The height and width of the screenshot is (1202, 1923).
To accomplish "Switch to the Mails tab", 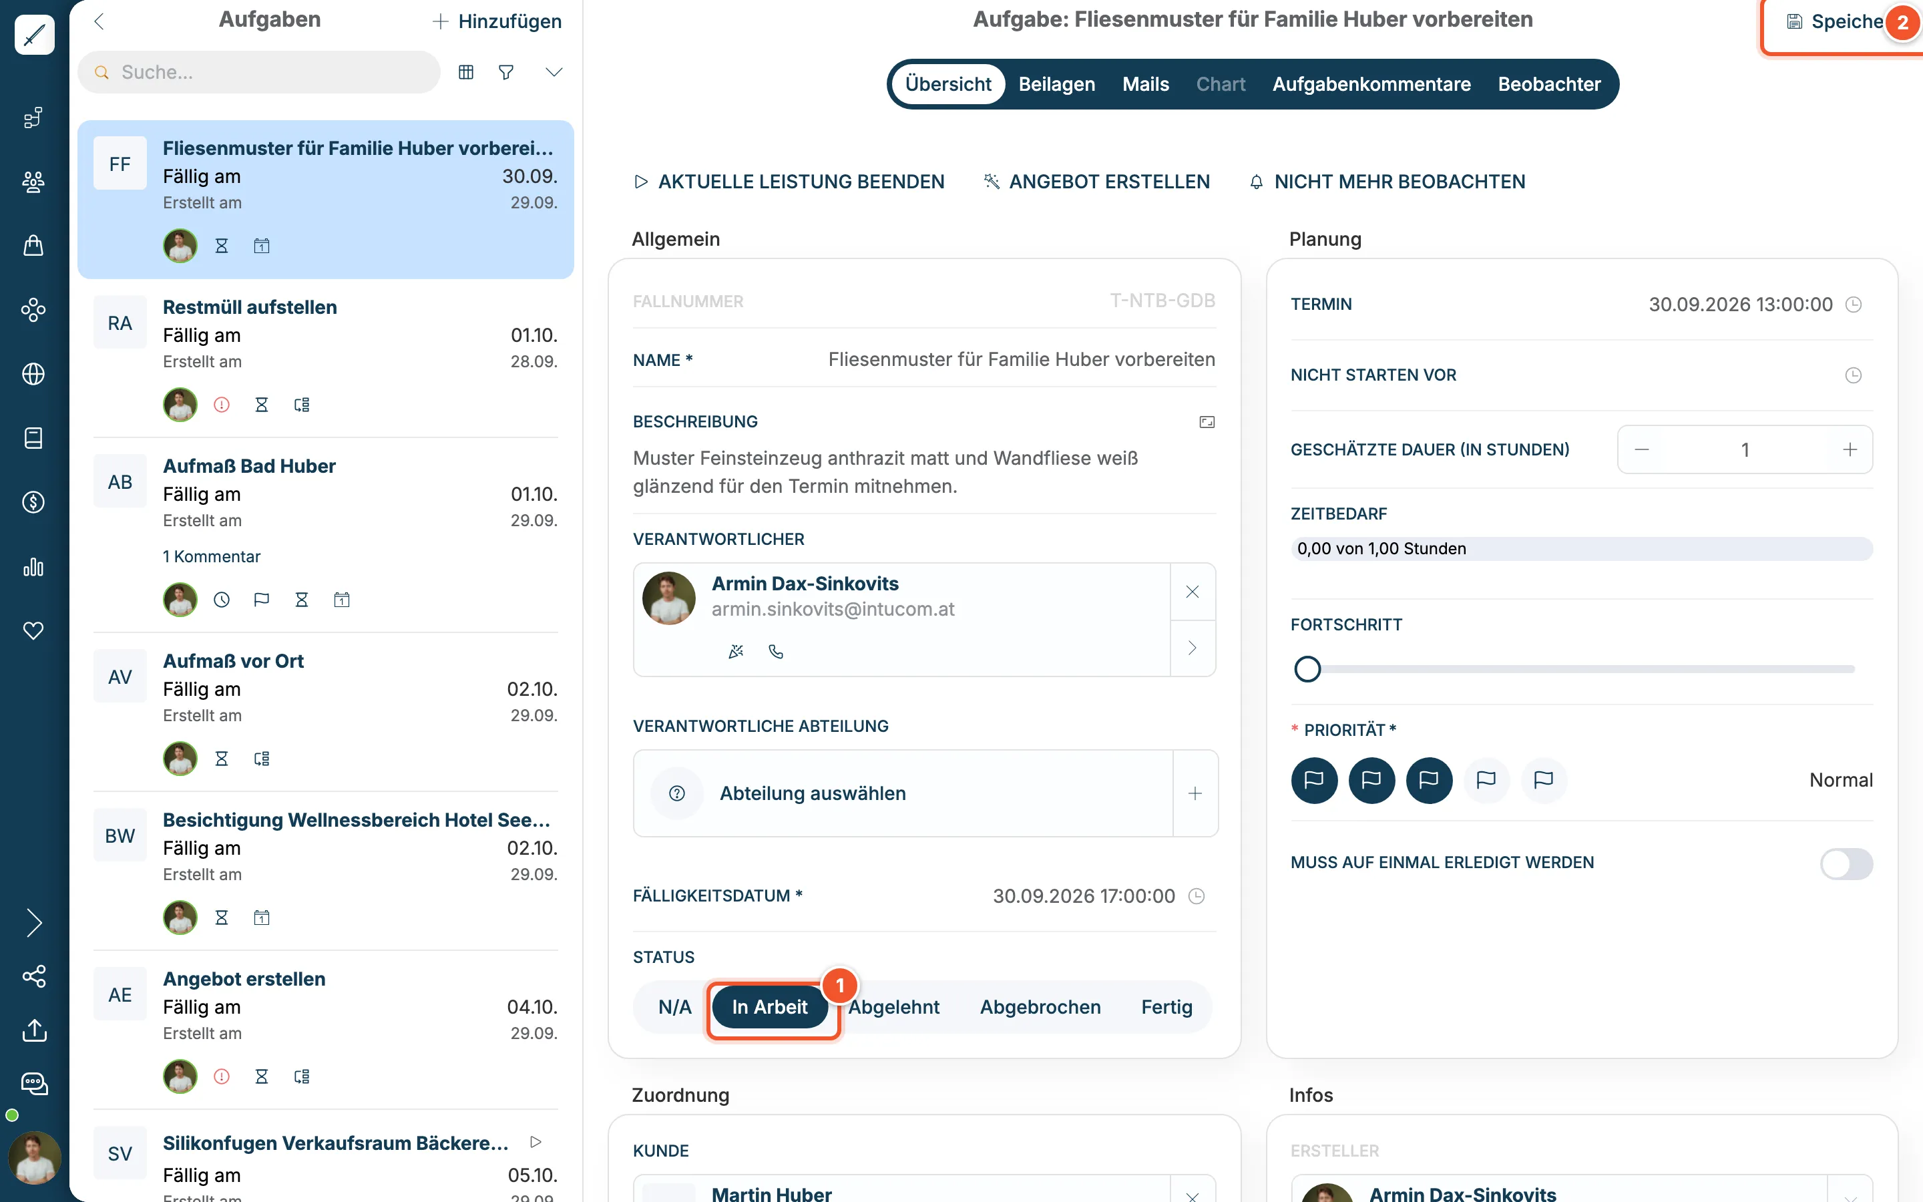I will coord(1146,84).
